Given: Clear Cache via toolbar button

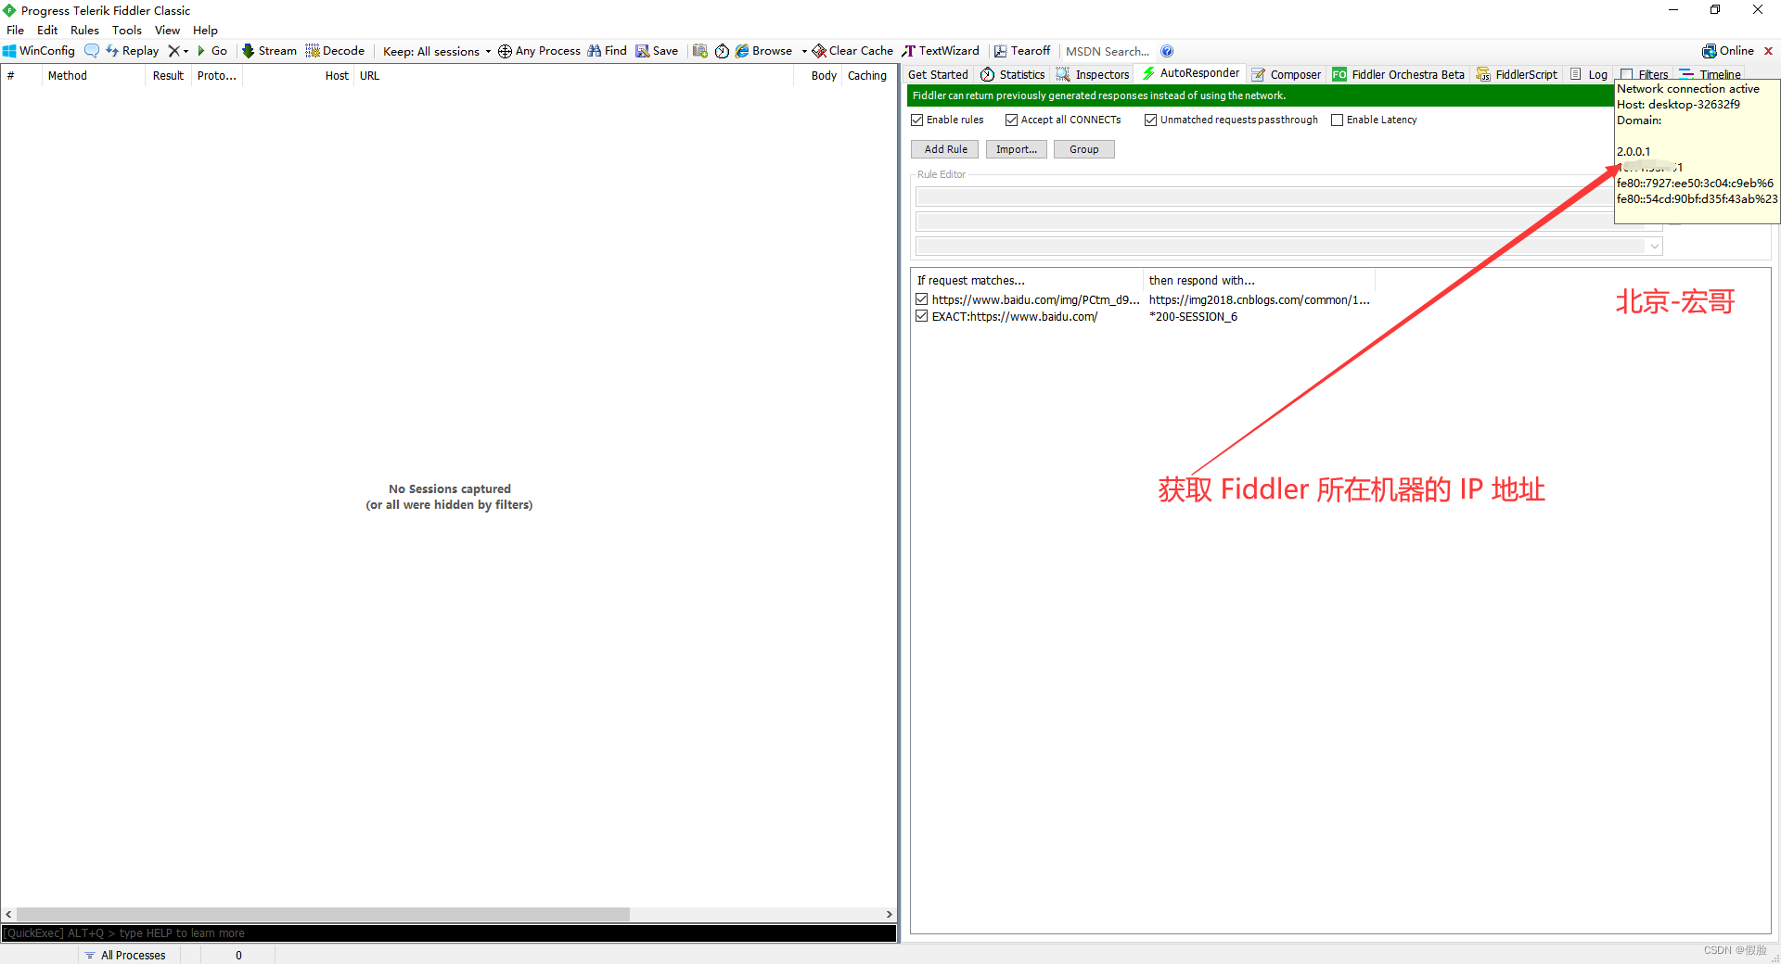Looking at the screenshot, I should (x=852, y=51).
